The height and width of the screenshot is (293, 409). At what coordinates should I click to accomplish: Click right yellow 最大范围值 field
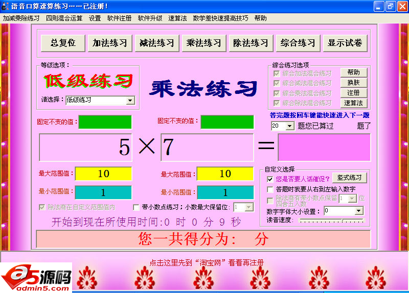[225, 174]
